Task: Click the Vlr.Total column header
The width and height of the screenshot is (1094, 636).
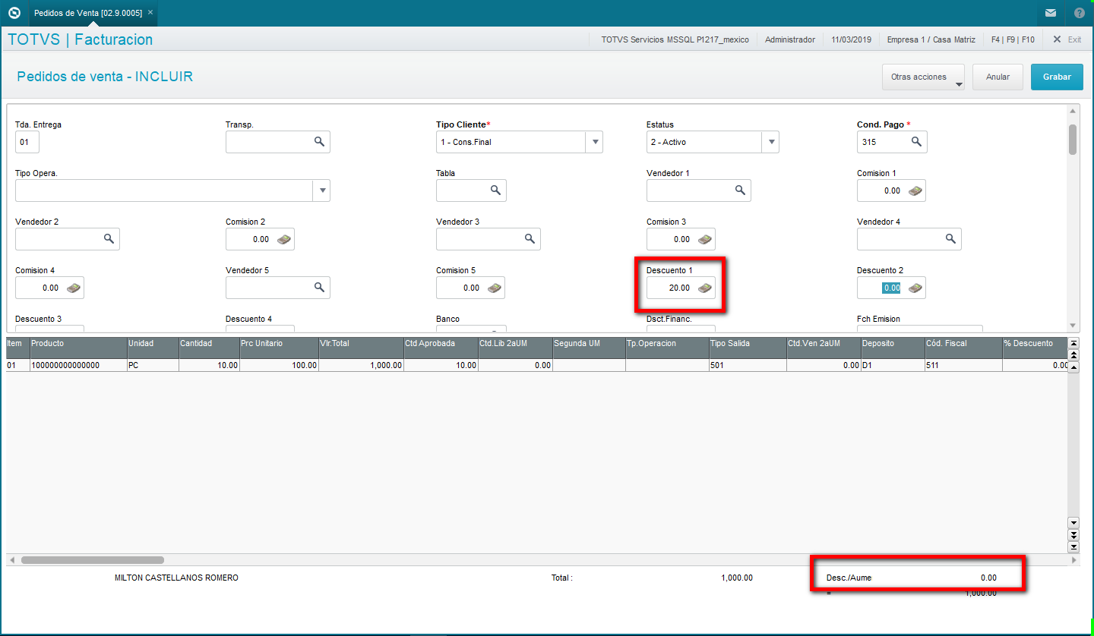Action: (x=362, y=347)
